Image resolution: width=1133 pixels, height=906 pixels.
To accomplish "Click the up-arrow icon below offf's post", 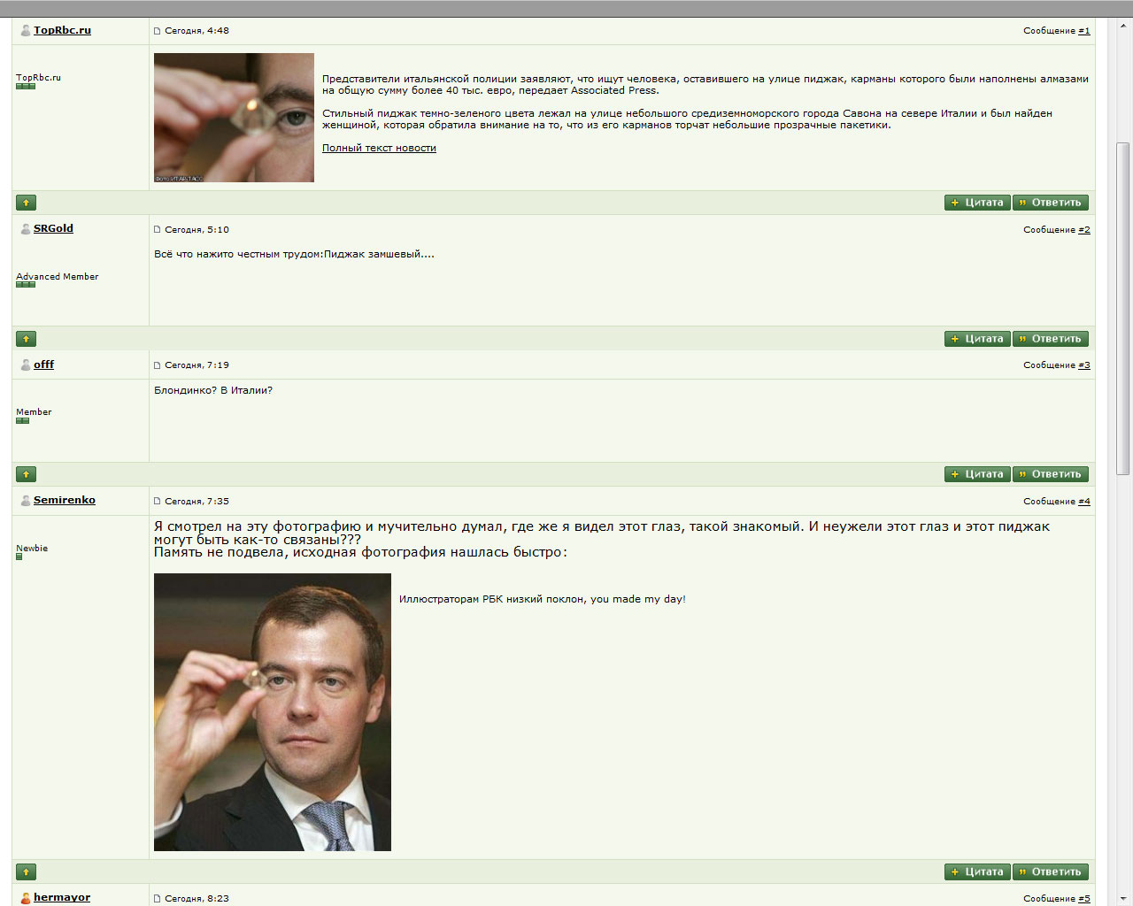I will [x=27, y=474].
